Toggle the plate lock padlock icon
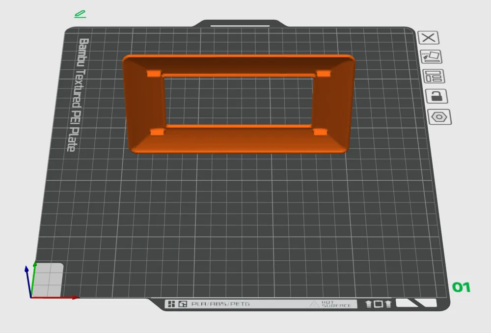 [x=436, y=96]
